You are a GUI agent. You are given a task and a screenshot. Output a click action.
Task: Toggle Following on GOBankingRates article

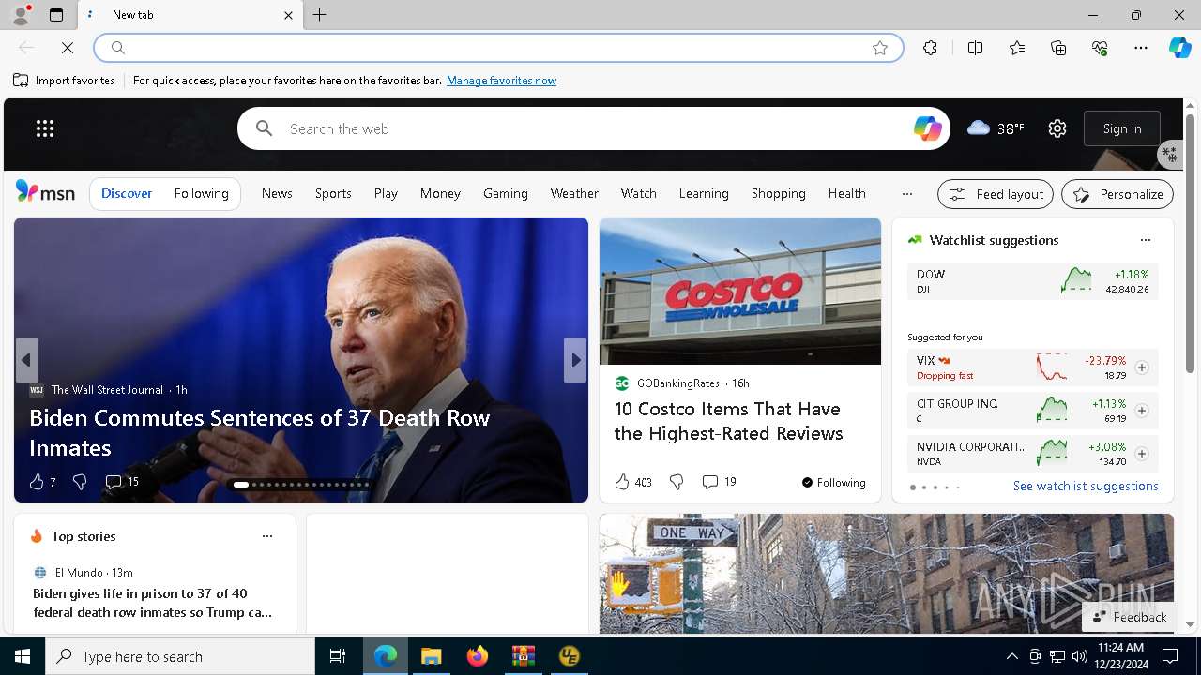[x=833, y=483]
